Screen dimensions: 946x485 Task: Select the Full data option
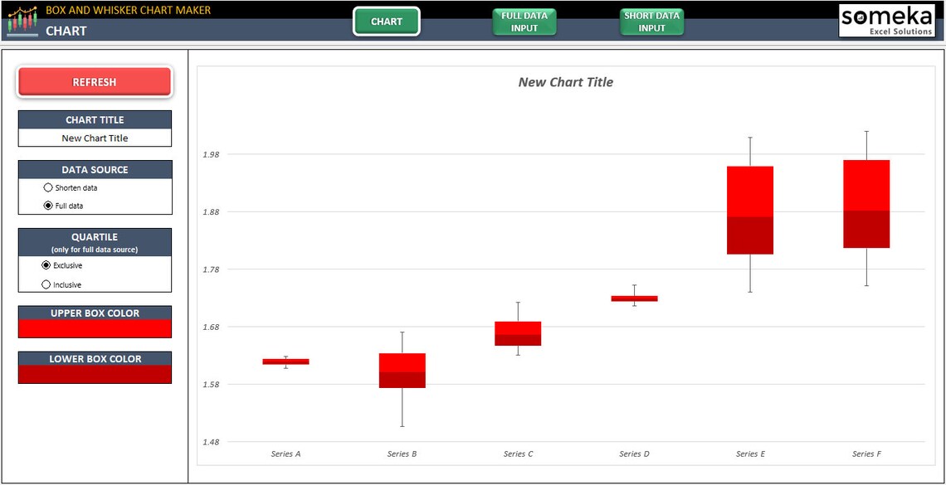(47, 205)
